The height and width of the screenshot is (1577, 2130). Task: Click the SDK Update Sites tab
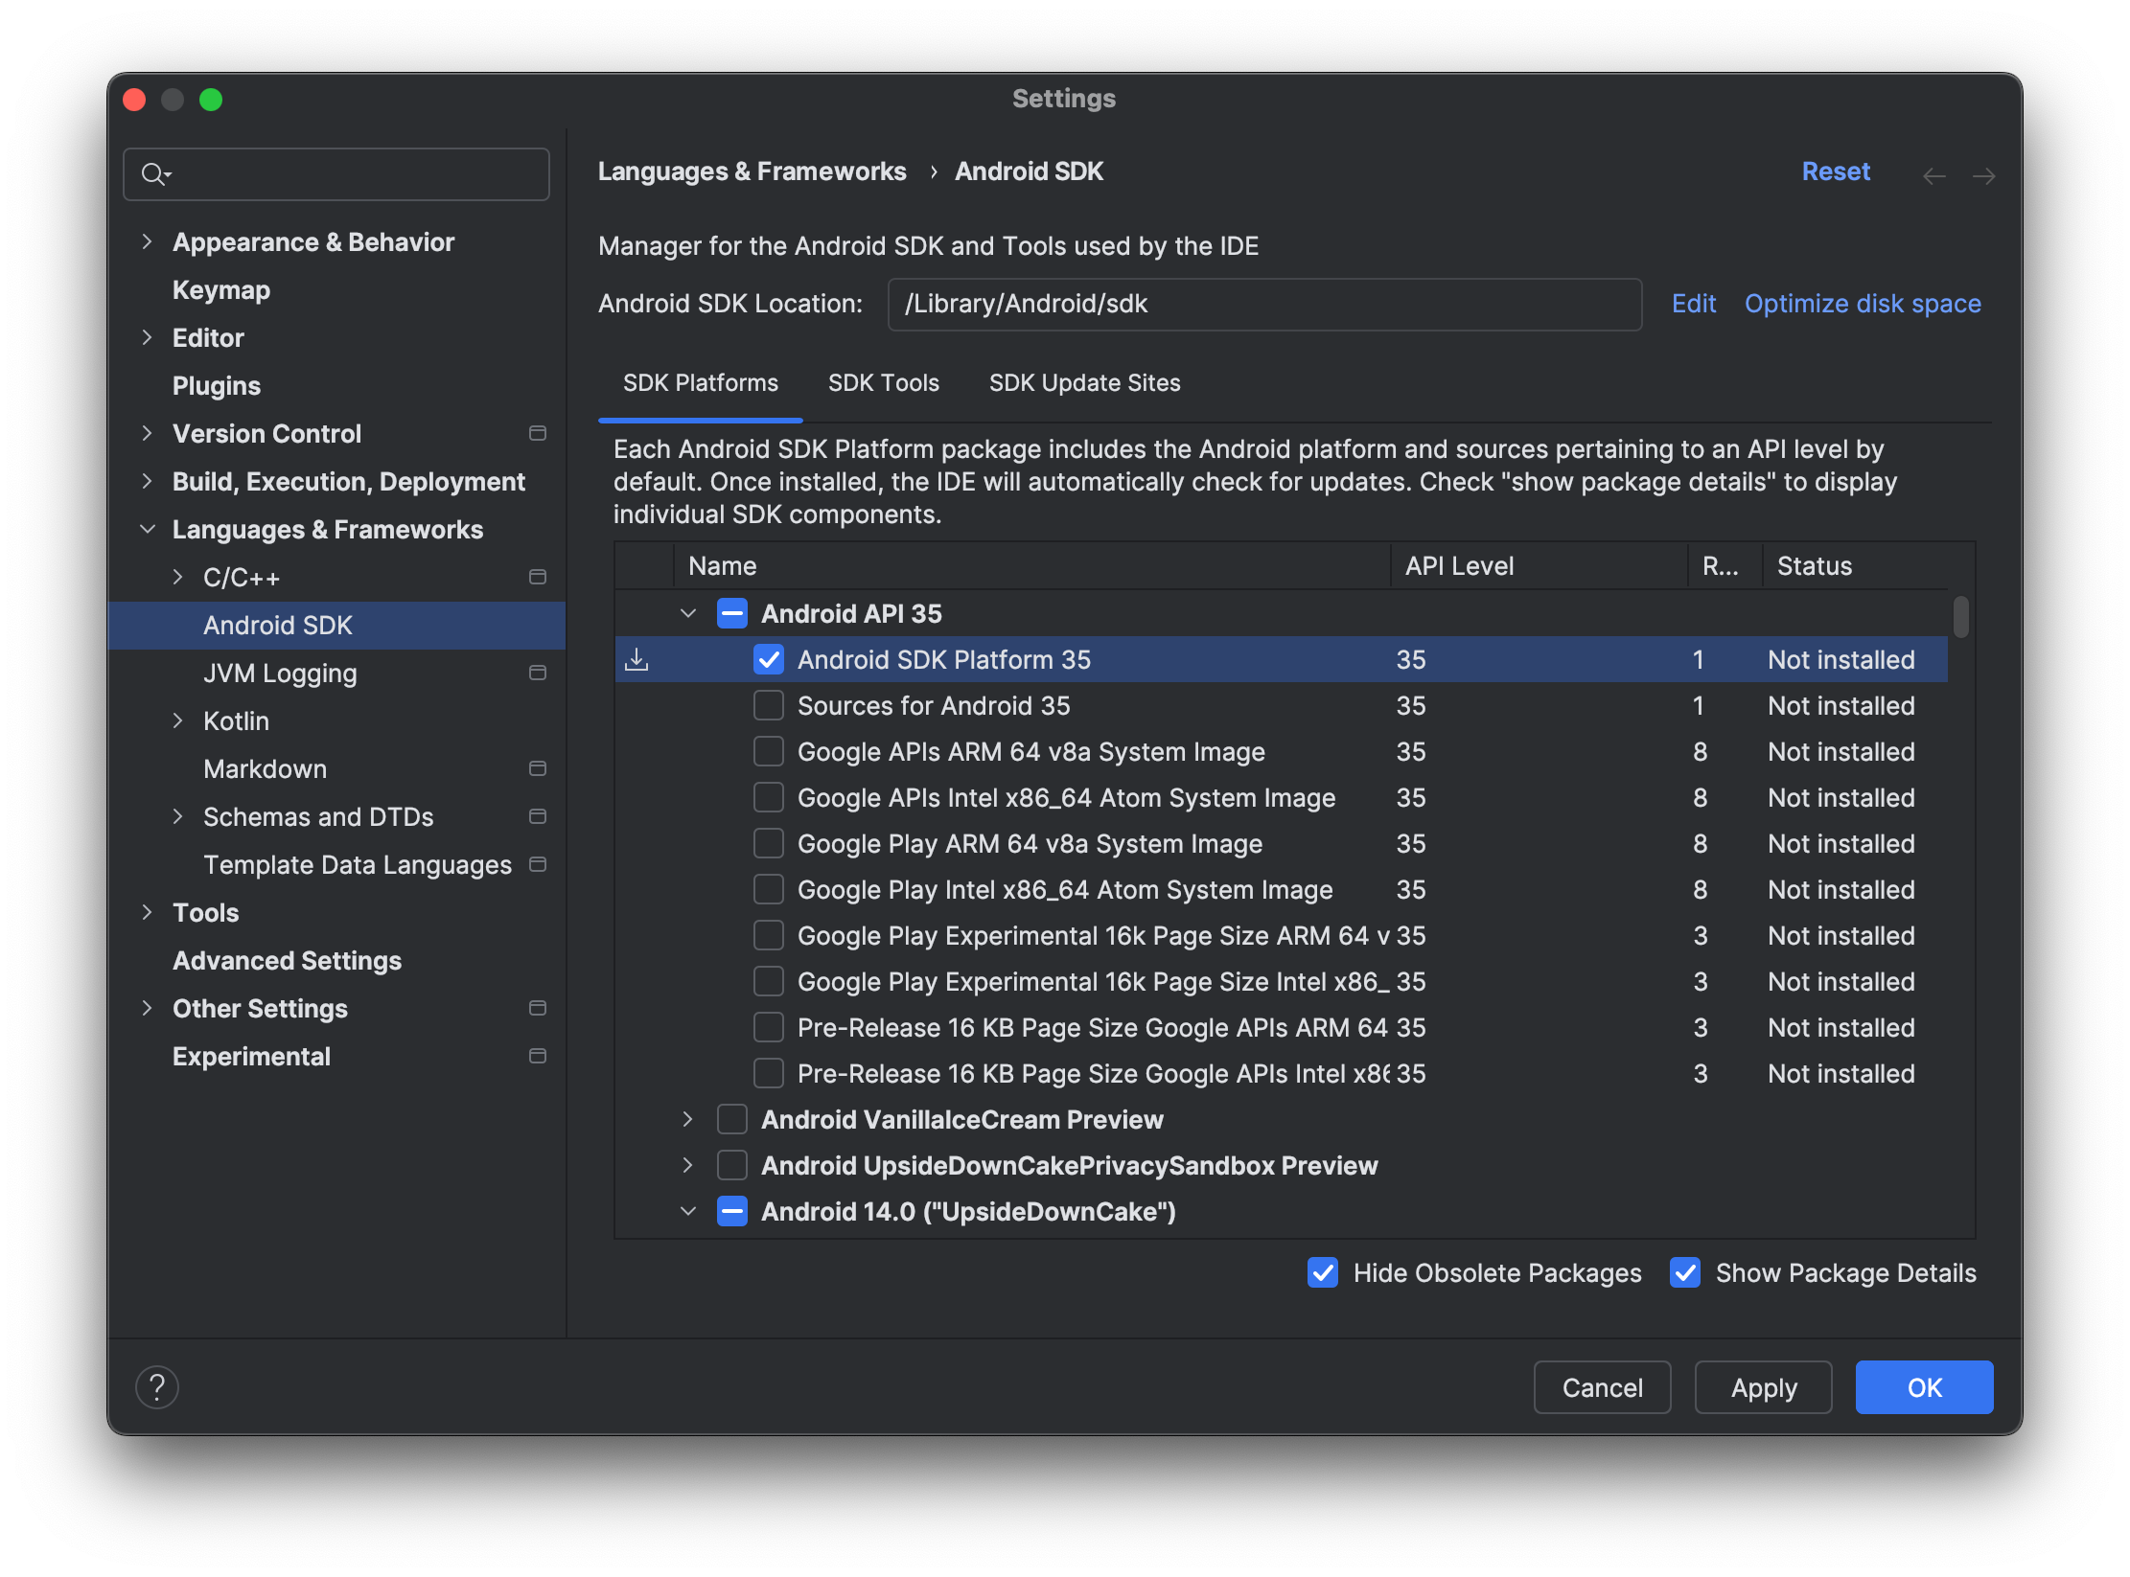[1082, 382]
